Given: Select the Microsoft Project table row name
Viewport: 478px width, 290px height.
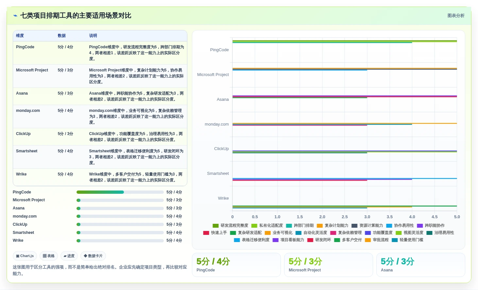Looking at the screenshot, I should [x=32, y=70].
